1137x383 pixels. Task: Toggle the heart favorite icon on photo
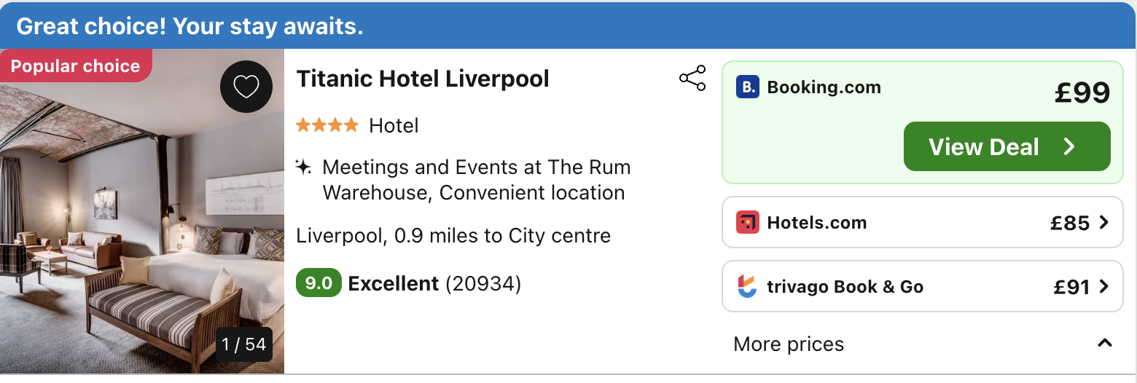point(246,87)
